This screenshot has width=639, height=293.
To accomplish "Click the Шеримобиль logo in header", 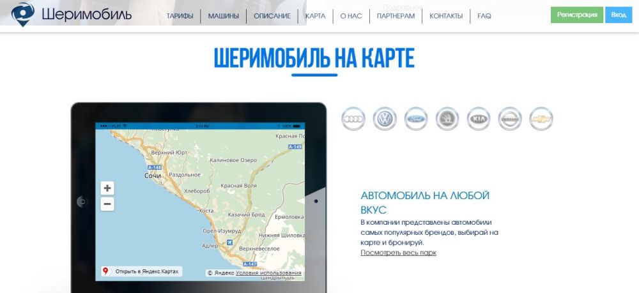I will click(72, 14).
